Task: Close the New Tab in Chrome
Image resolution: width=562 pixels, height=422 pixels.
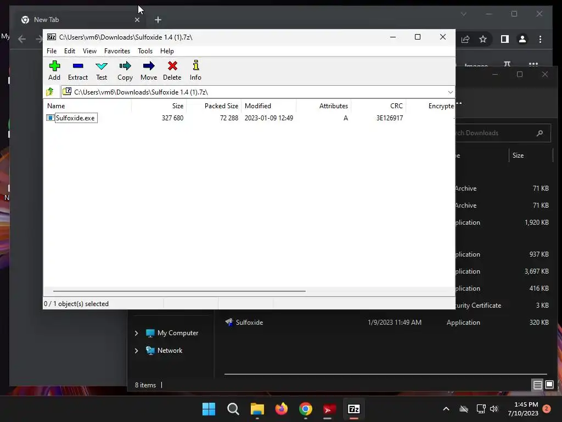Action: [x=137, y=20]
